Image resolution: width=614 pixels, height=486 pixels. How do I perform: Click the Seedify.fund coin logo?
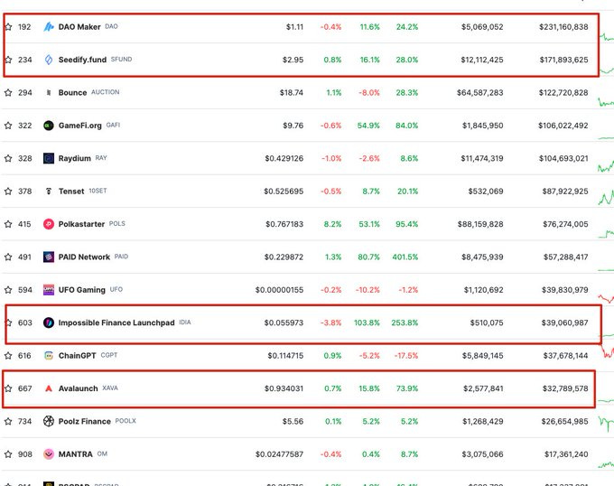pos(49,60)
